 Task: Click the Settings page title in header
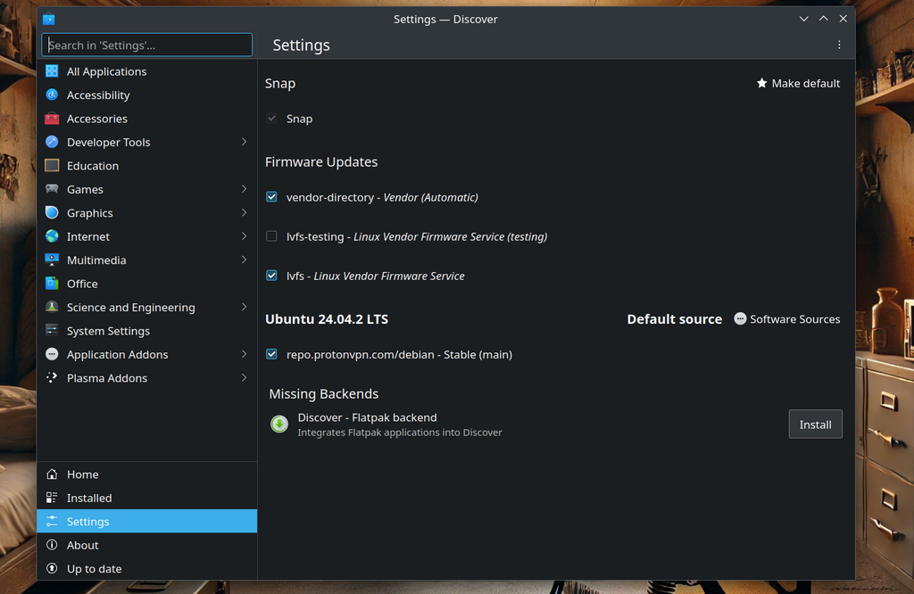coord(302,45)
